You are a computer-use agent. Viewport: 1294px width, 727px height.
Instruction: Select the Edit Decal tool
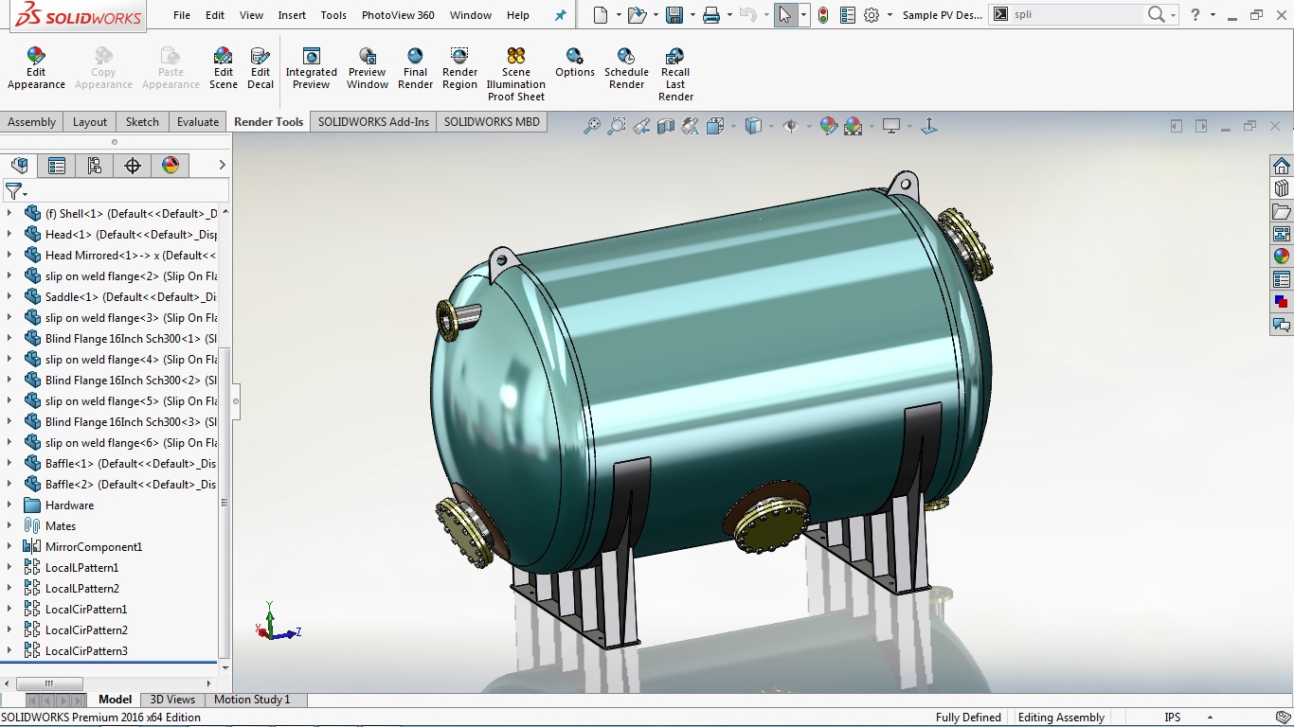[x=261, y=68]
